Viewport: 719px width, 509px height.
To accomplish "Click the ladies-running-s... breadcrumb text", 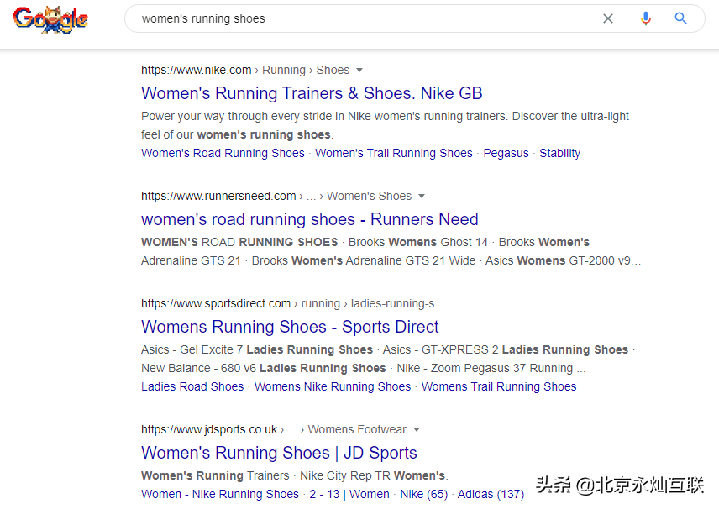I will coord(397,303).
